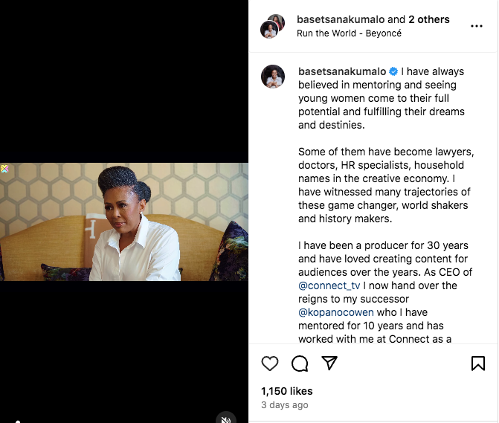This screenshot has height=423, width=499.
Task: View the 1,150 likes list
Action: tap(286, 391)
